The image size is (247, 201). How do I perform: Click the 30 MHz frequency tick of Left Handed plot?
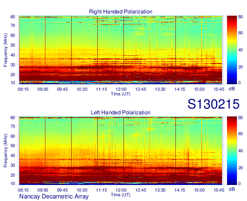pyautogui.click(x=13, y=165)
